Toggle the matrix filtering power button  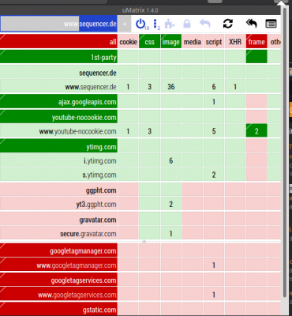pos(140,24)
